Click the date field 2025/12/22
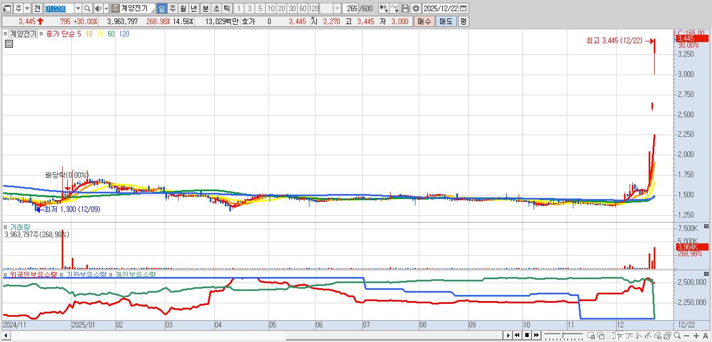This screenshot has height=342, width=712. pos(441,8)
